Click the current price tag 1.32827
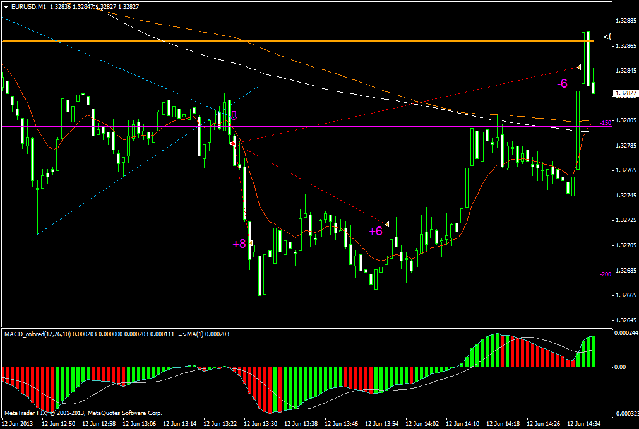 pos(626,93)
